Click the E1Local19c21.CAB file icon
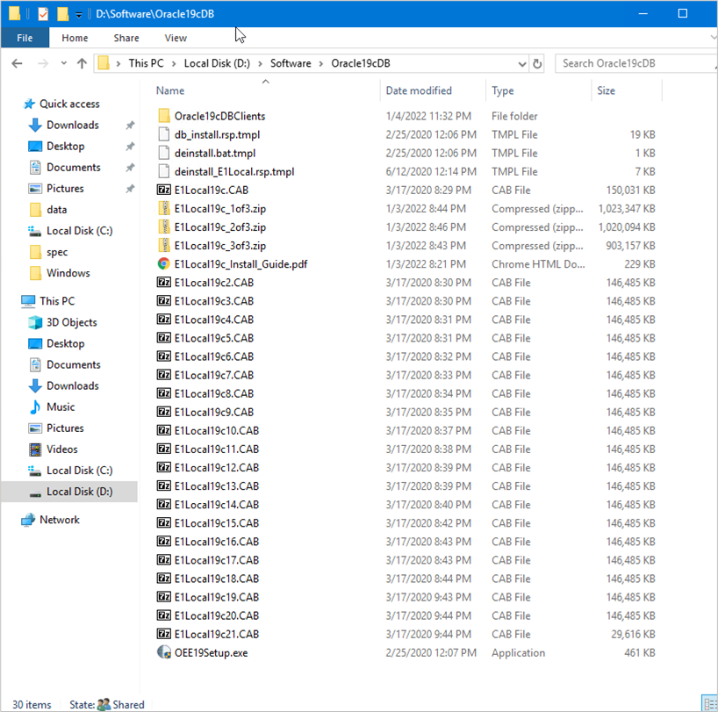The image size is (718, 712). point(164,634)
